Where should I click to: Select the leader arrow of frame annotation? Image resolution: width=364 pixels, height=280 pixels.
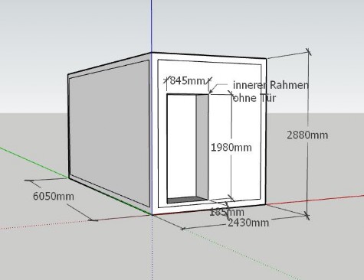click(x=218, y=86)
